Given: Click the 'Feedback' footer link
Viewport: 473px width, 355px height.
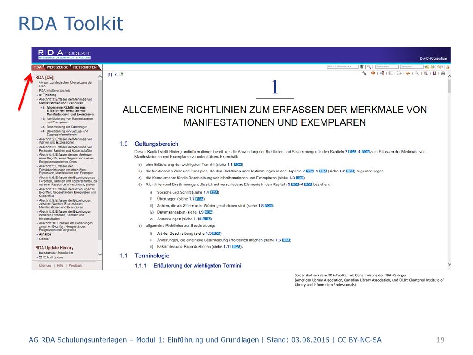Looking at the screenshot, I should [x=75, y=266].
